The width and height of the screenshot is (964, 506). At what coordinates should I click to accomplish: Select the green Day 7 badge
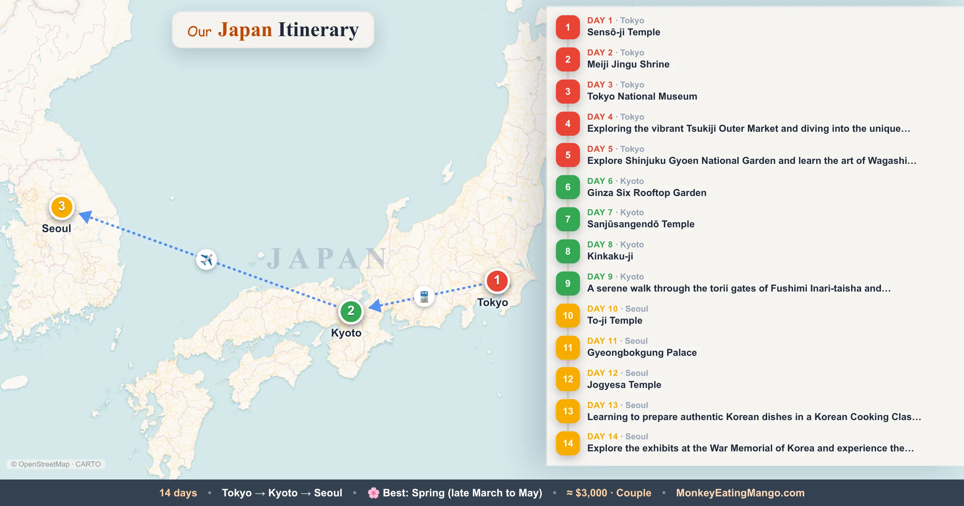tap(568, 219)
